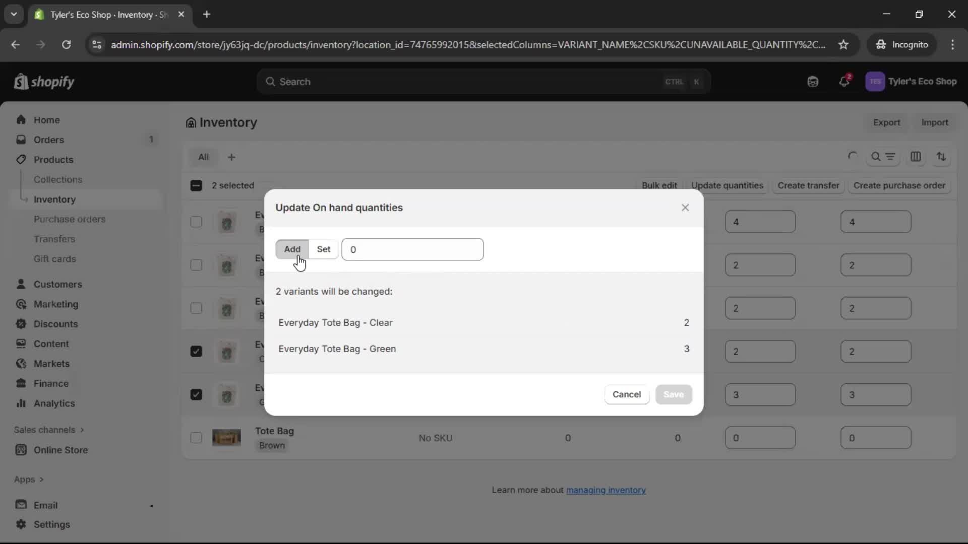Open the notifications bell
Image resolution: width=968 pixels, height=544 pixels.
(x=845, y=82)
